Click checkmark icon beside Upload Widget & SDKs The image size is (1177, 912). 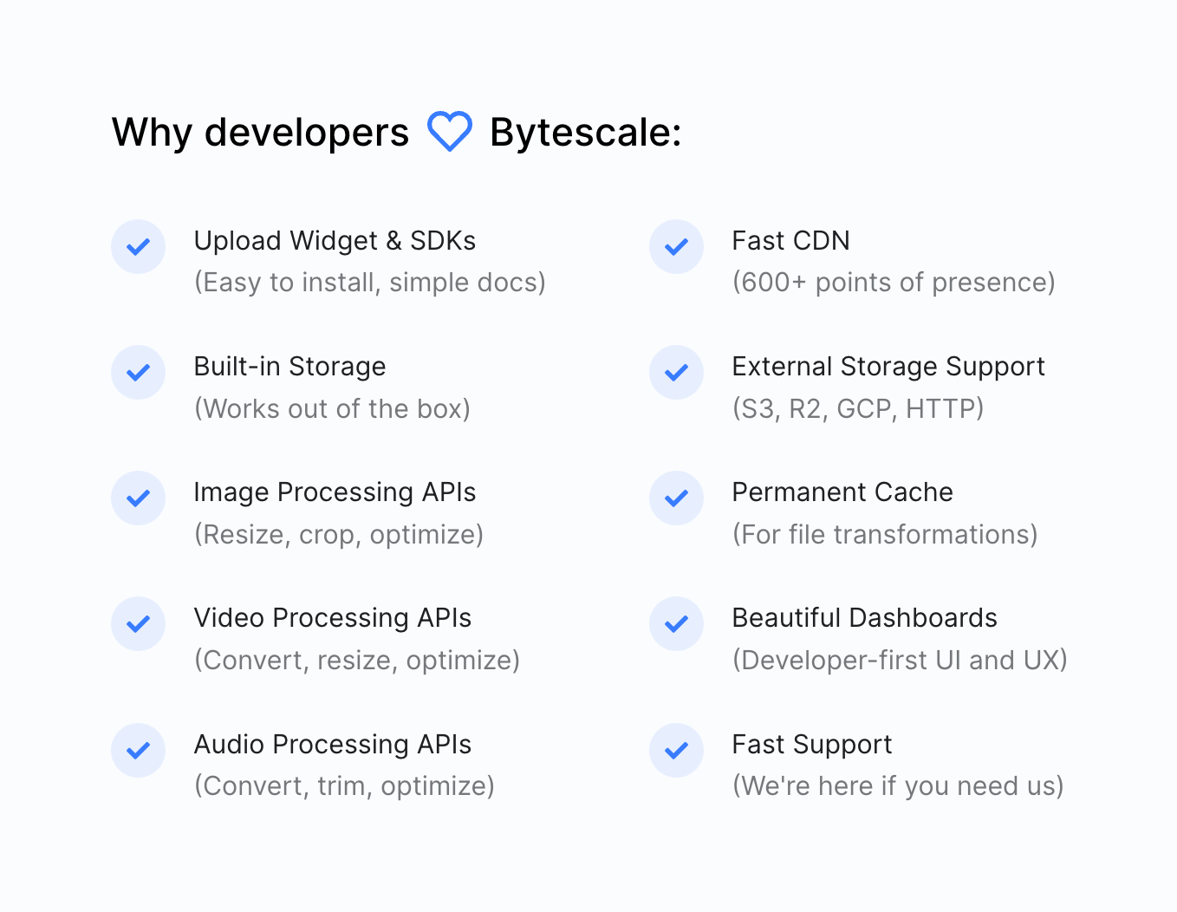pyautogui.click(x=139, y=247)
